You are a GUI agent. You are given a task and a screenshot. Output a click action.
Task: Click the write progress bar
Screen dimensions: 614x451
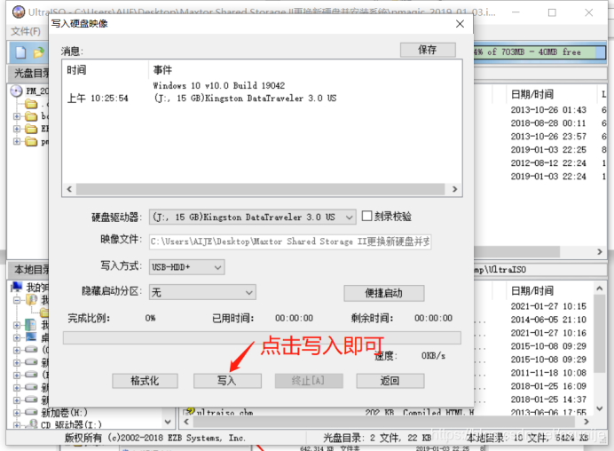(262, 337)
